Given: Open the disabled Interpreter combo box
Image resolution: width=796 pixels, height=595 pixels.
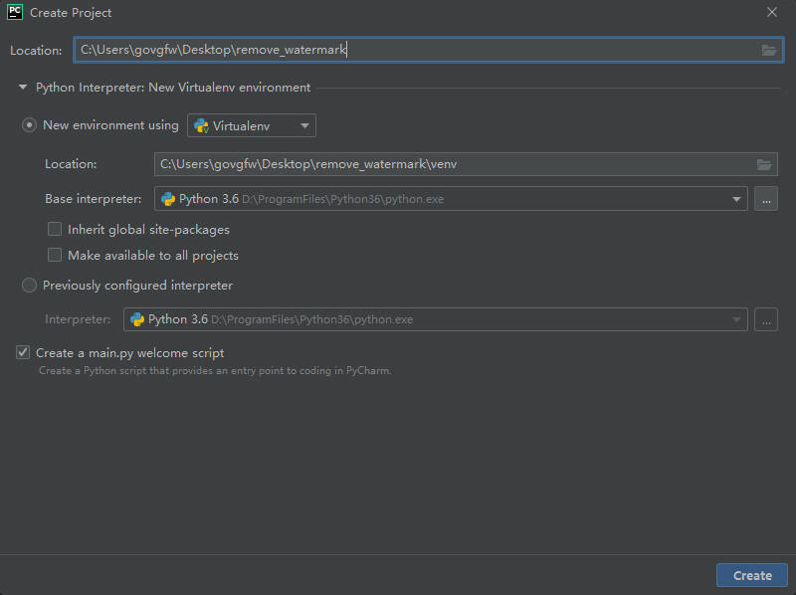Looking at the screenshot, I should 436,319.
